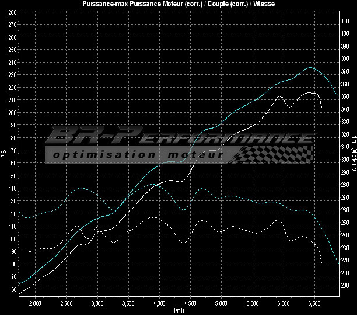Click the PS label on the left axis
Screen dimensions: 357x315
click(x=4, y=153)
